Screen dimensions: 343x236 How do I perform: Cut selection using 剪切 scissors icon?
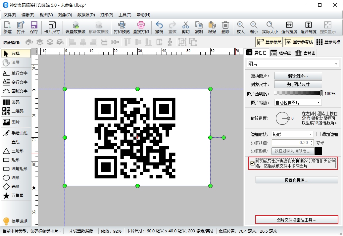coord(185,27)
